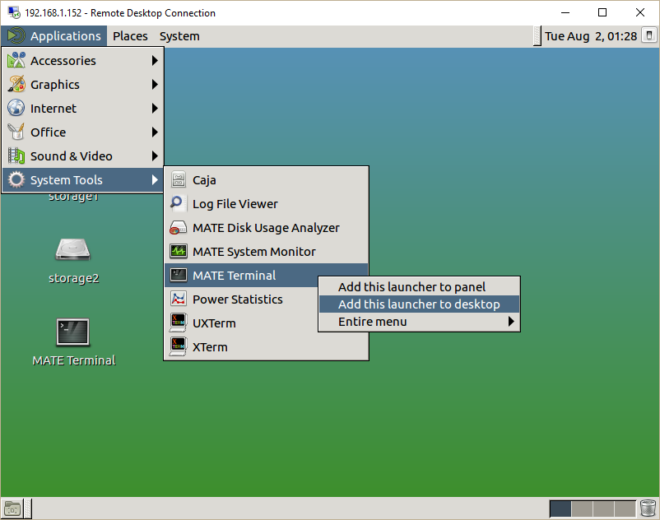This screenshot has width=660, height=520.
Task: Open the Applications menu
Action: point(54,36)
